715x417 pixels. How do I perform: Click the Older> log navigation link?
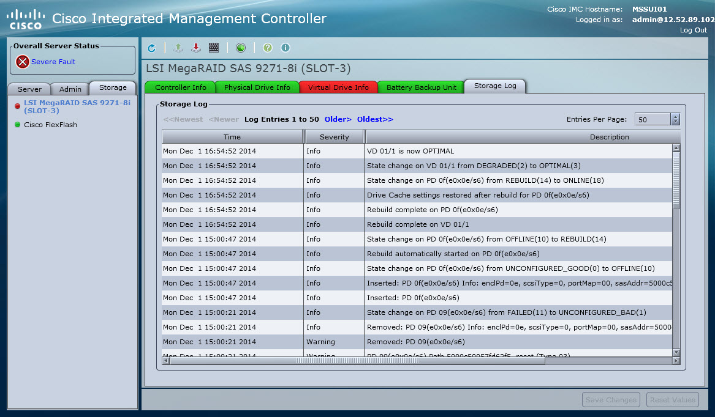click(338, 119)
